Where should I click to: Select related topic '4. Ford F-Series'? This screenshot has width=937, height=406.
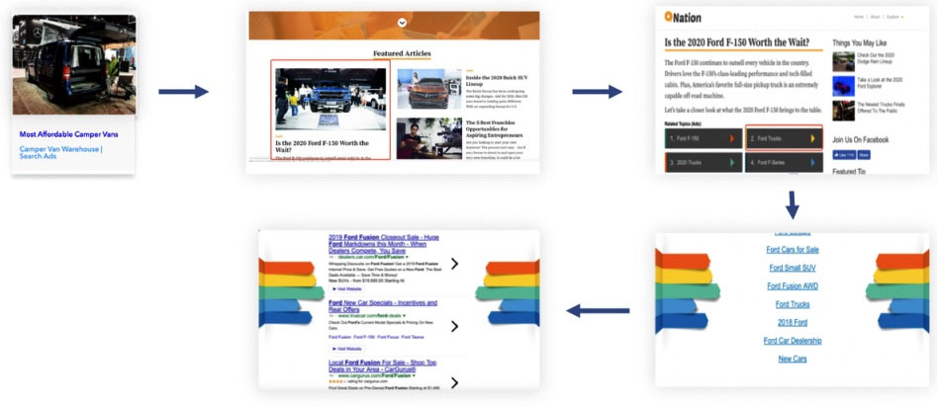pyautogui.click(x=784, y=162)
